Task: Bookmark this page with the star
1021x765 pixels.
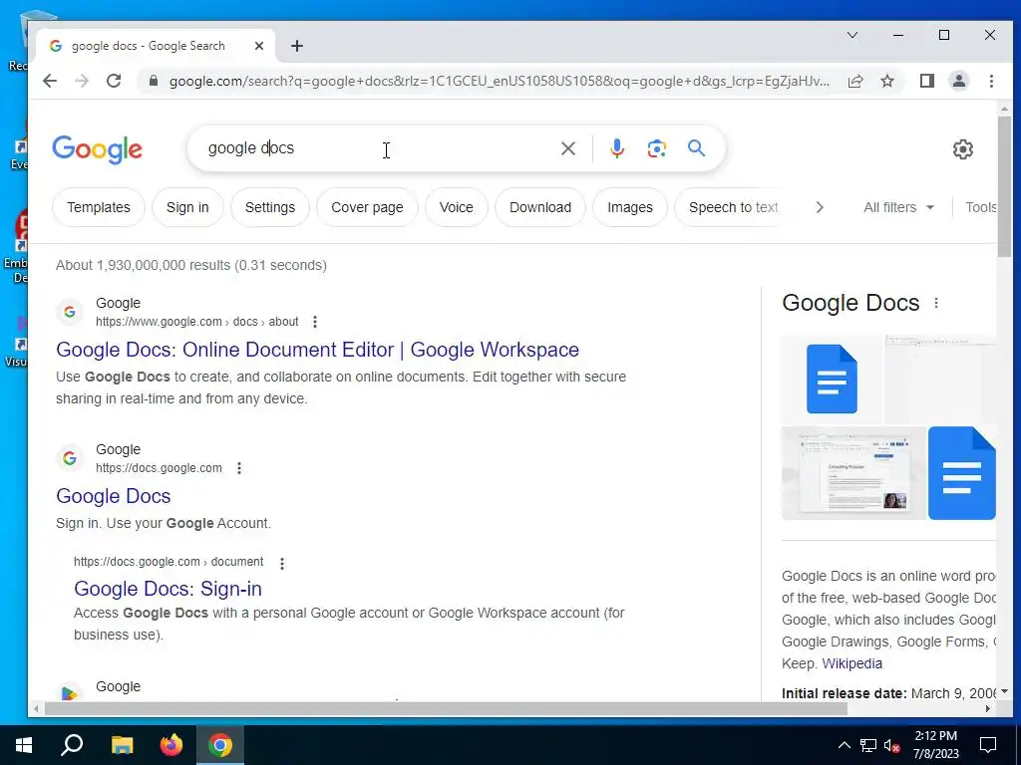Action: pyautogui.click(x=886, y=81)
